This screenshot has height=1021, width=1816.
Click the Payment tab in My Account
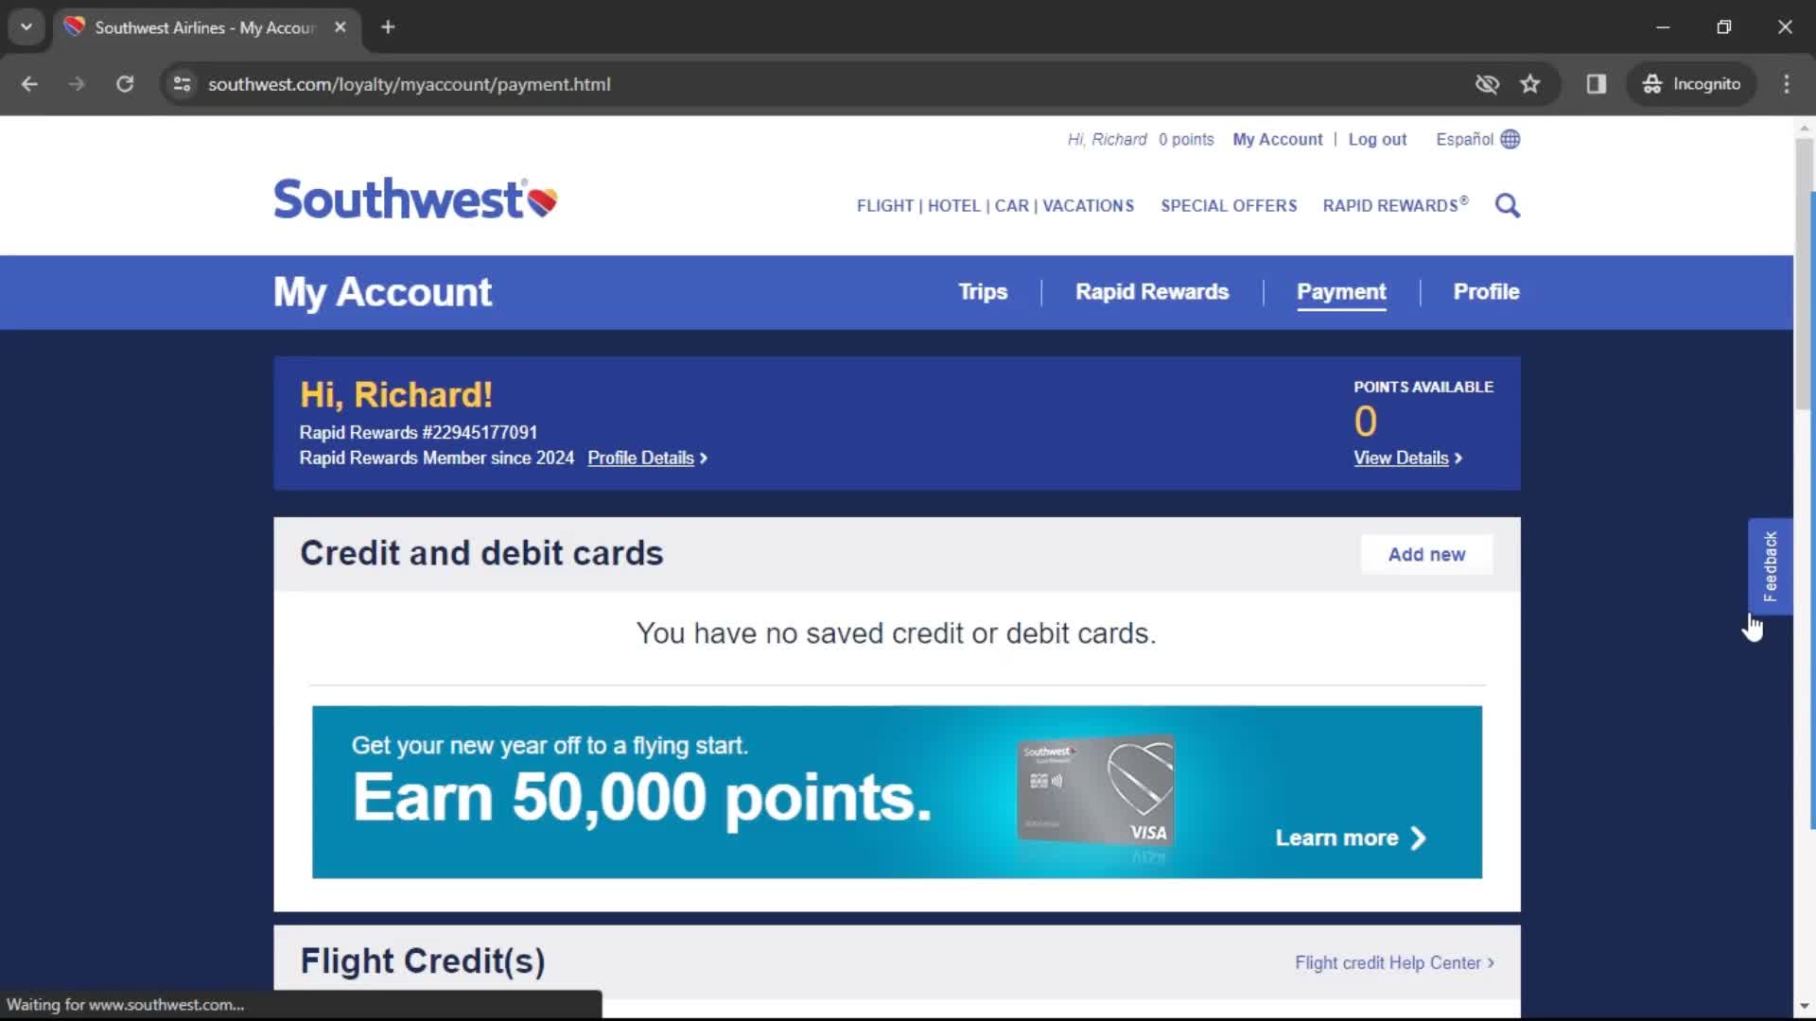[1342, 292]
